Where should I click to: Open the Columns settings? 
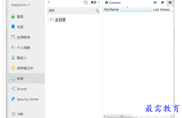coord(113,2)
